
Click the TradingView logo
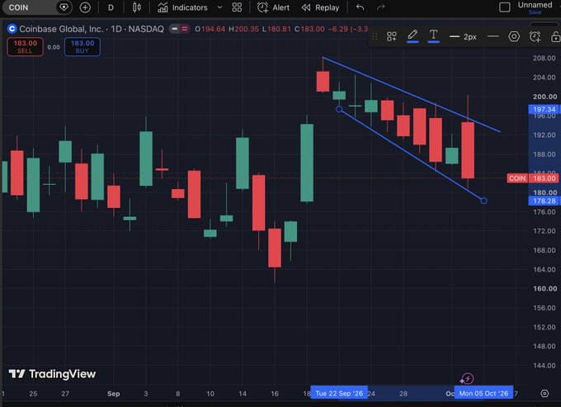[52, 374]
